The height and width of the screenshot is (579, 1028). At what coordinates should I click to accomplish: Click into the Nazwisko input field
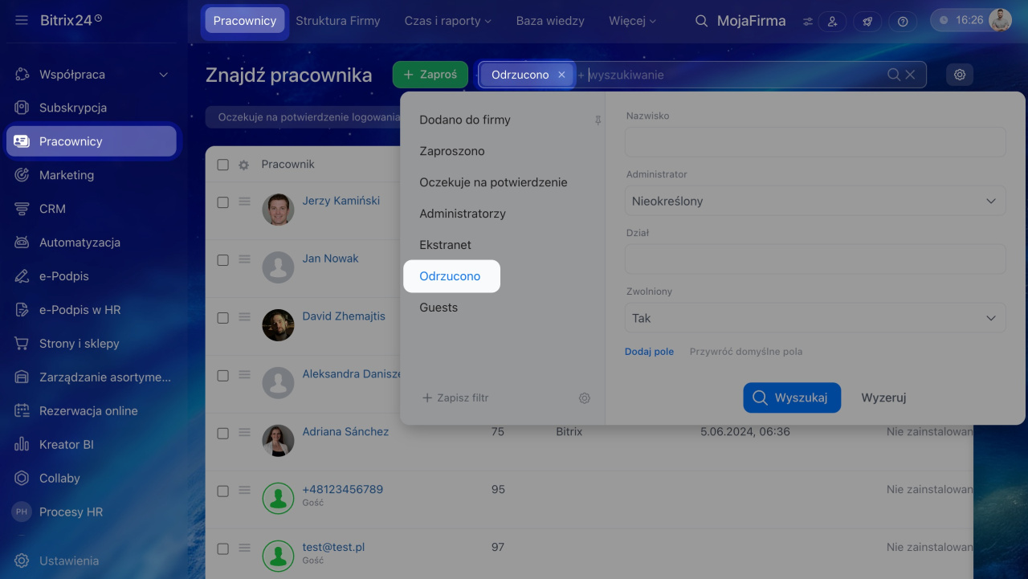coord(815,142)
